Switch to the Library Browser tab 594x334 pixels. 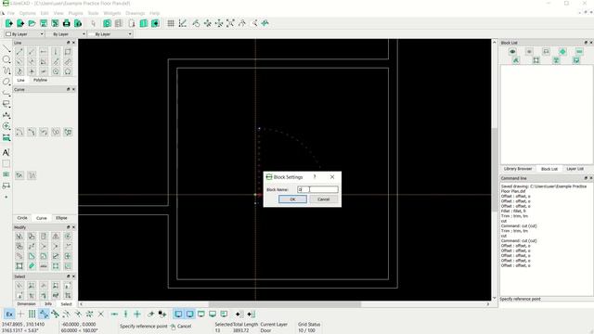coord(518,169)
